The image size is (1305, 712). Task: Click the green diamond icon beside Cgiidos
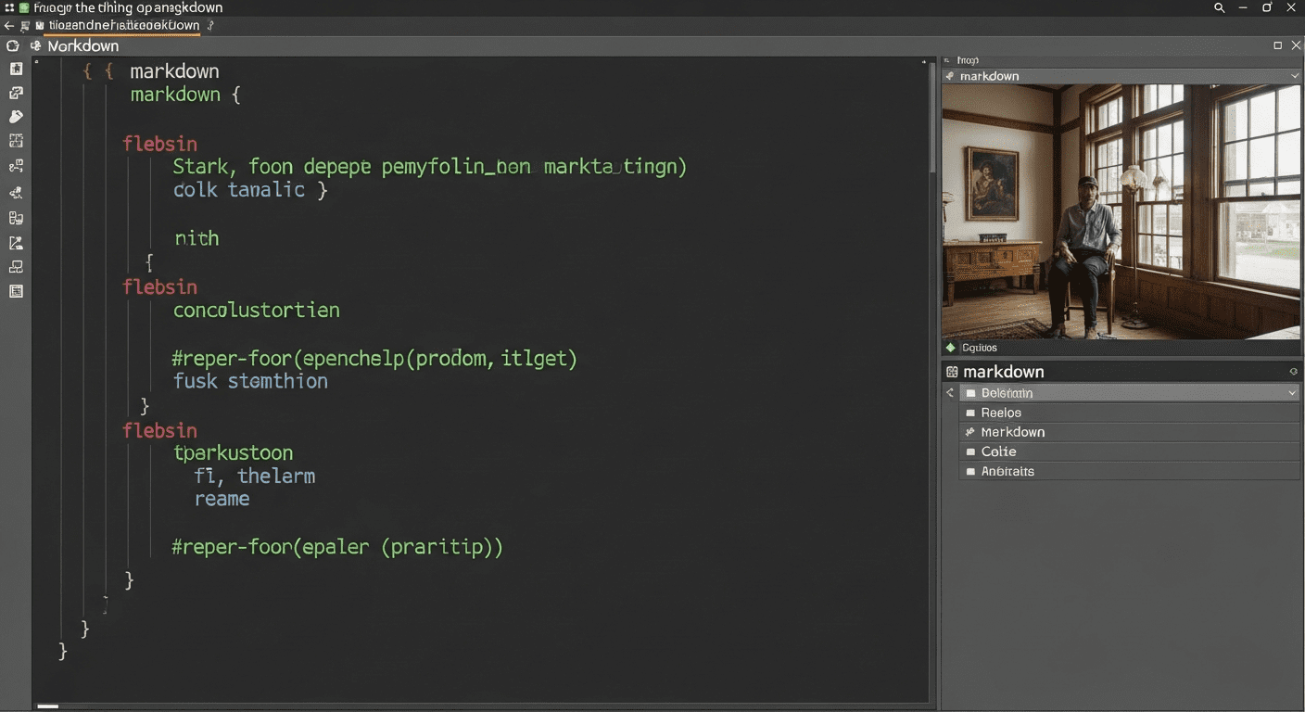pyautogui.click(x=950, y=348)
